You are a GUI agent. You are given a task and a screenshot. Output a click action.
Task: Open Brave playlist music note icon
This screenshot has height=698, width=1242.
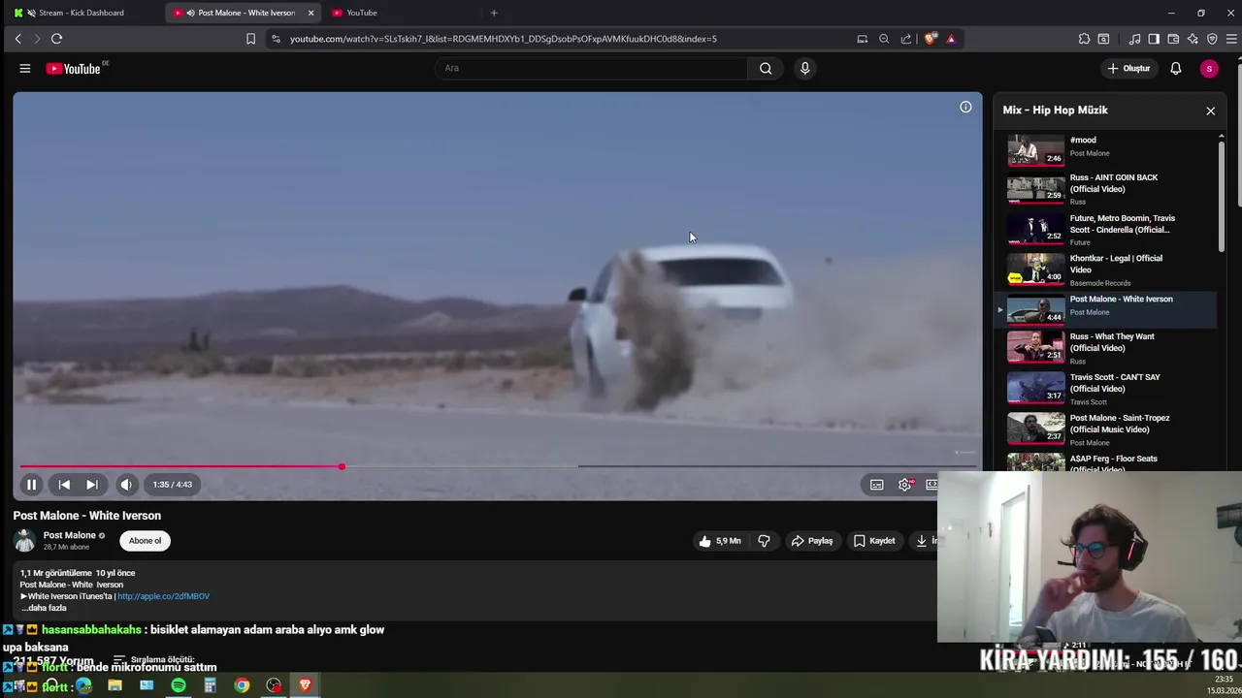click(1134, 39)
